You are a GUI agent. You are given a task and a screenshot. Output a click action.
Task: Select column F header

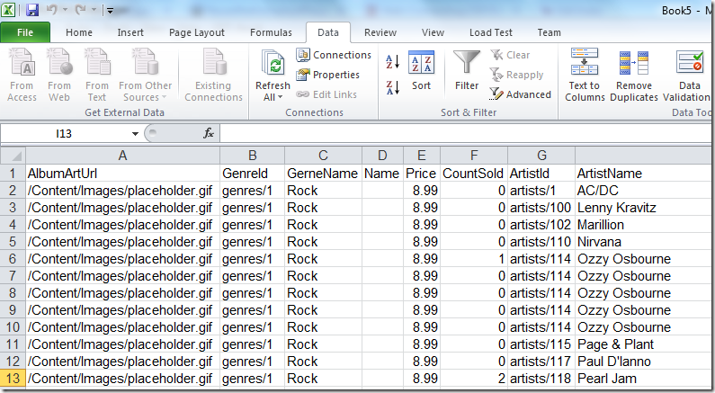point(474,156)
